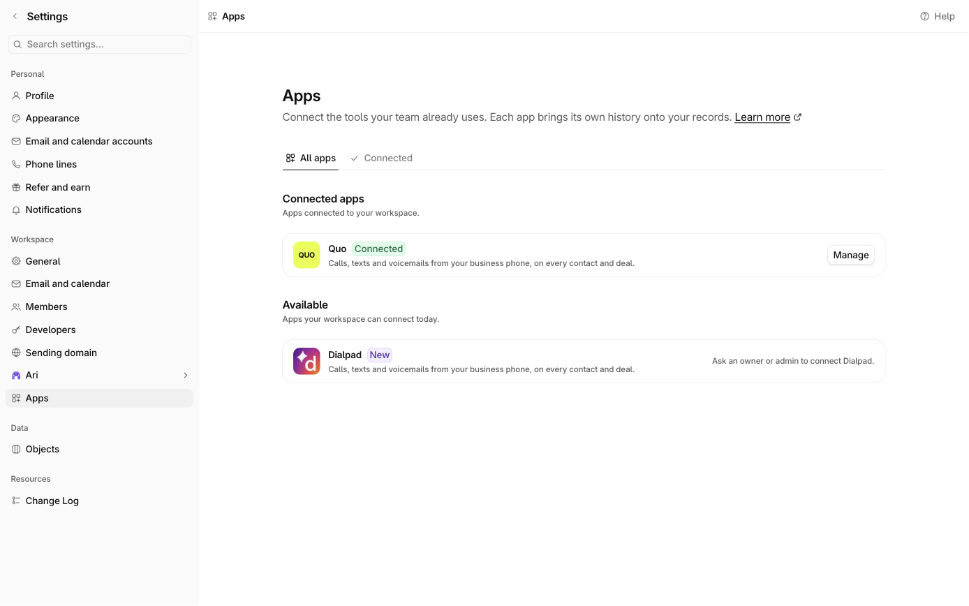Screen dimensions: 969x606
Task: Click the Ari avatar icon in sidebar
Action: [16, 375]
